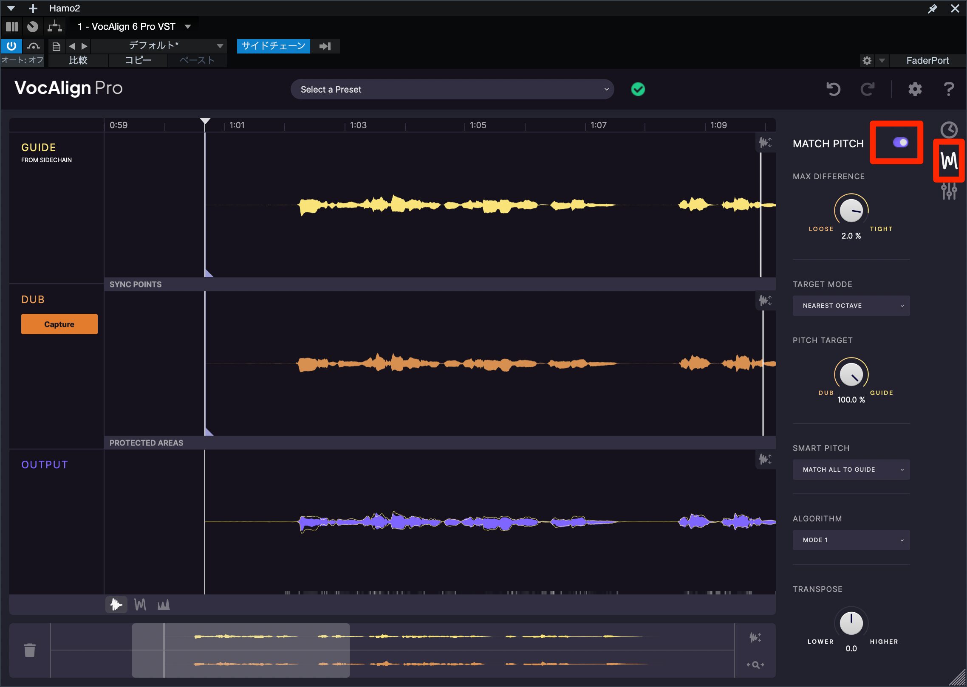Screen dimensions: 967x687
Task: Click the green checkmark status icon
Action: [x=638, y=89]
